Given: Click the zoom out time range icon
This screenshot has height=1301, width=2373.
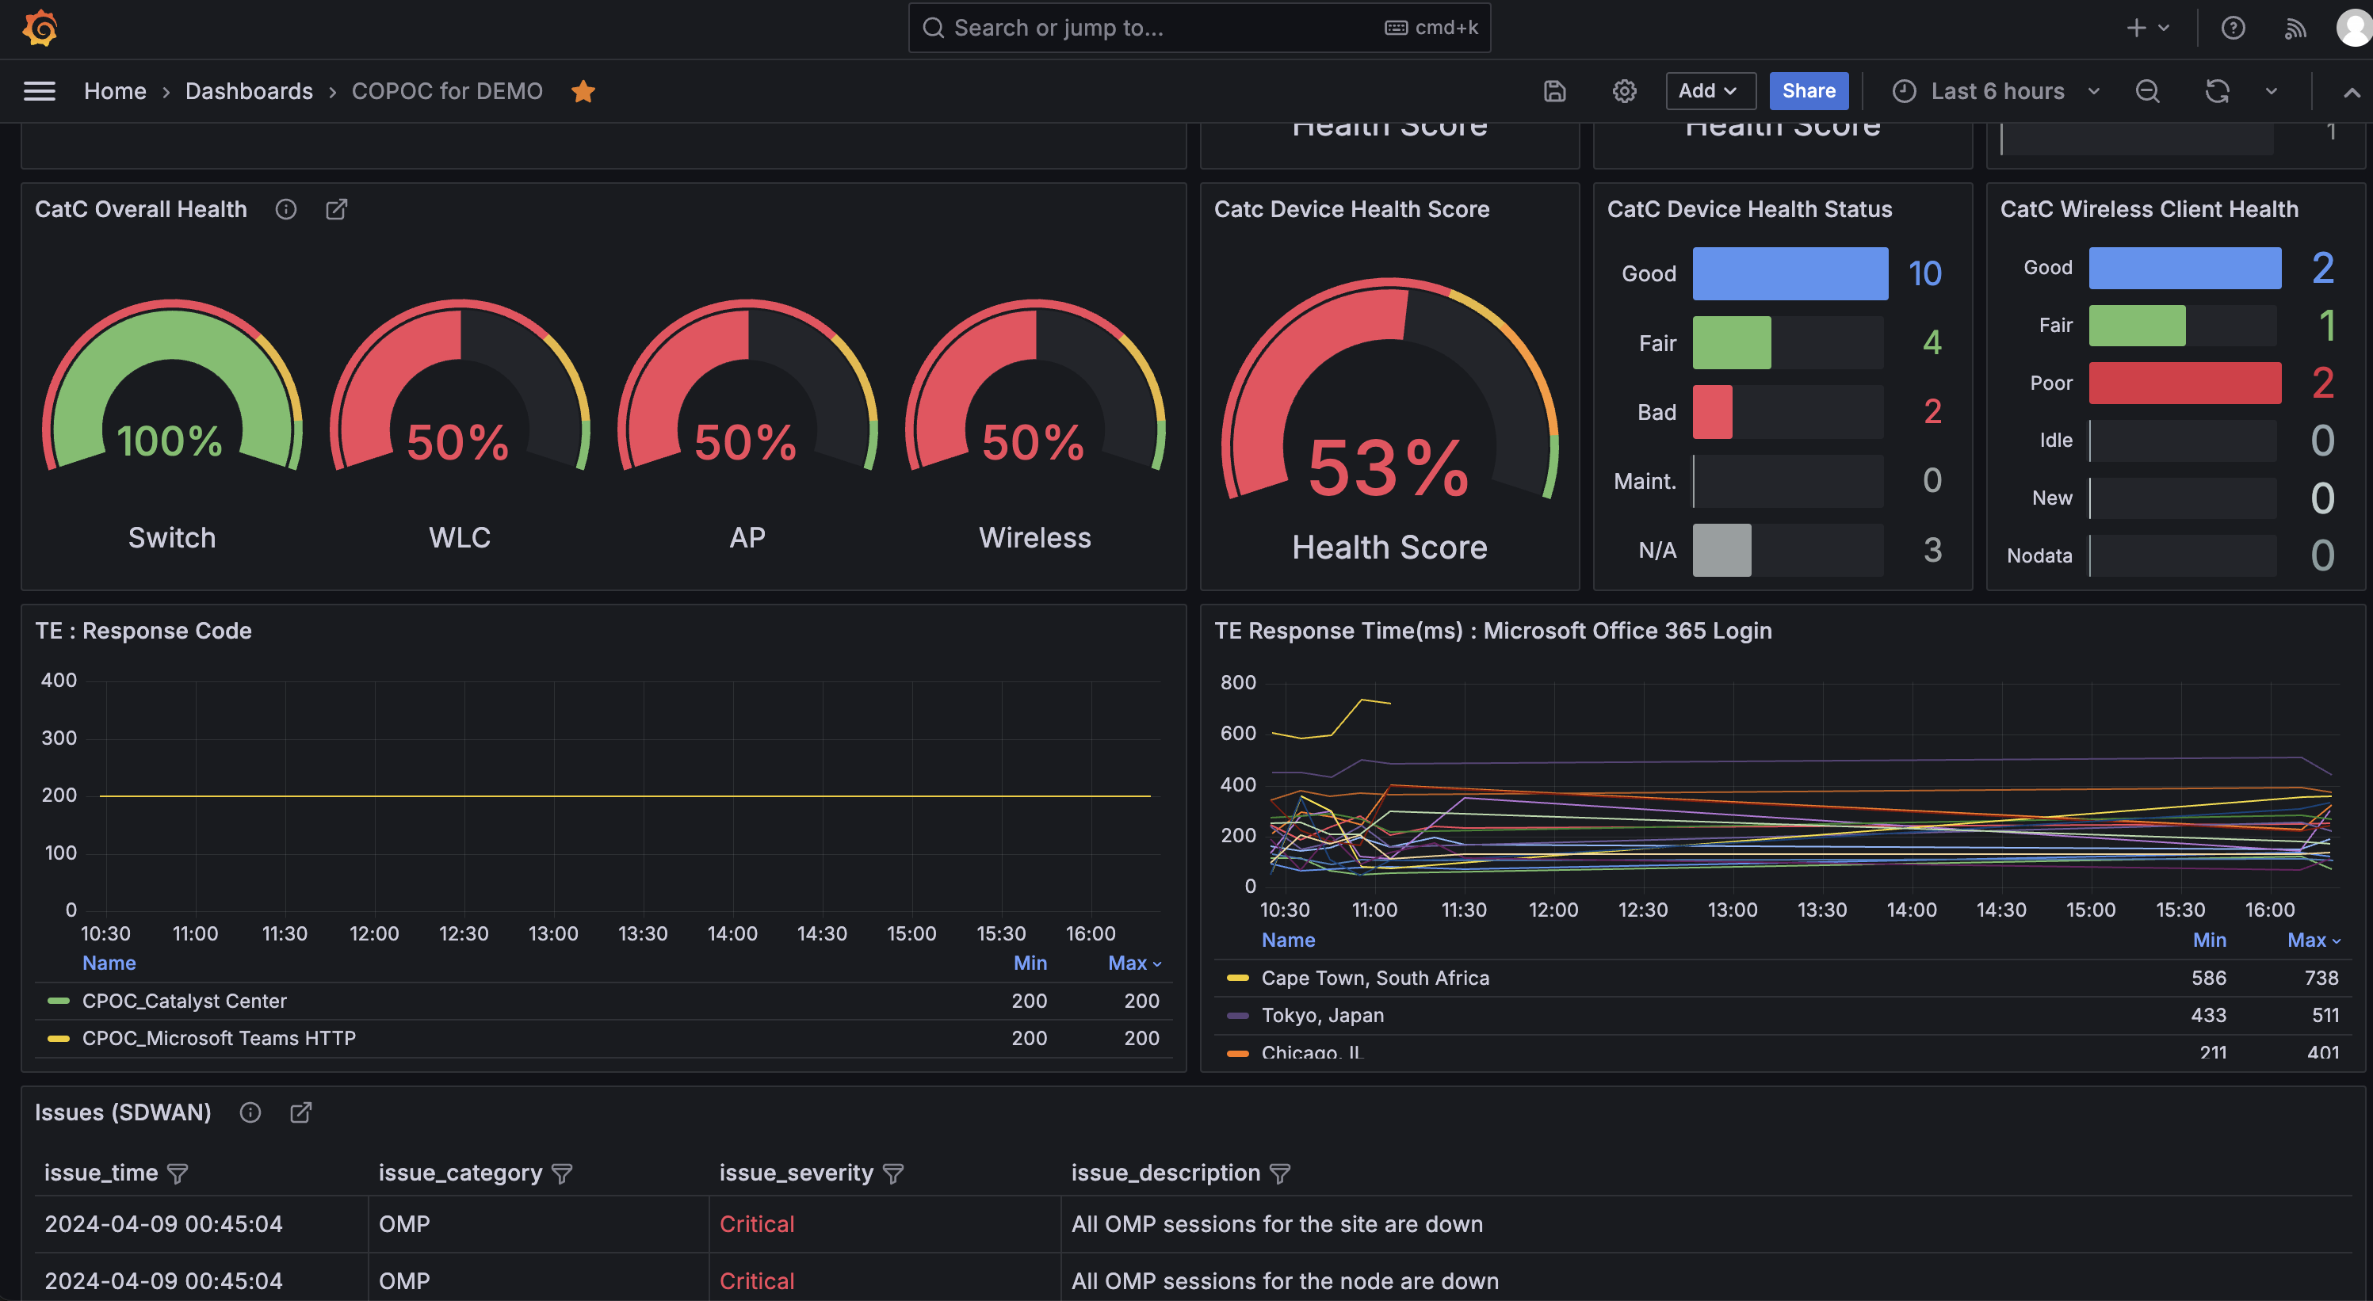Looking at the screenshot, I should click(x=2147, y=91).
